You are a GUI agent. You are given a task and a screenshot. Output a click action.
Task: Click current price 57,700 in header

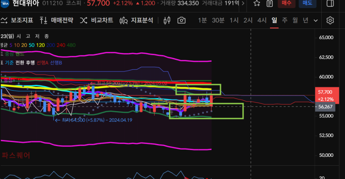coord(98,3)
